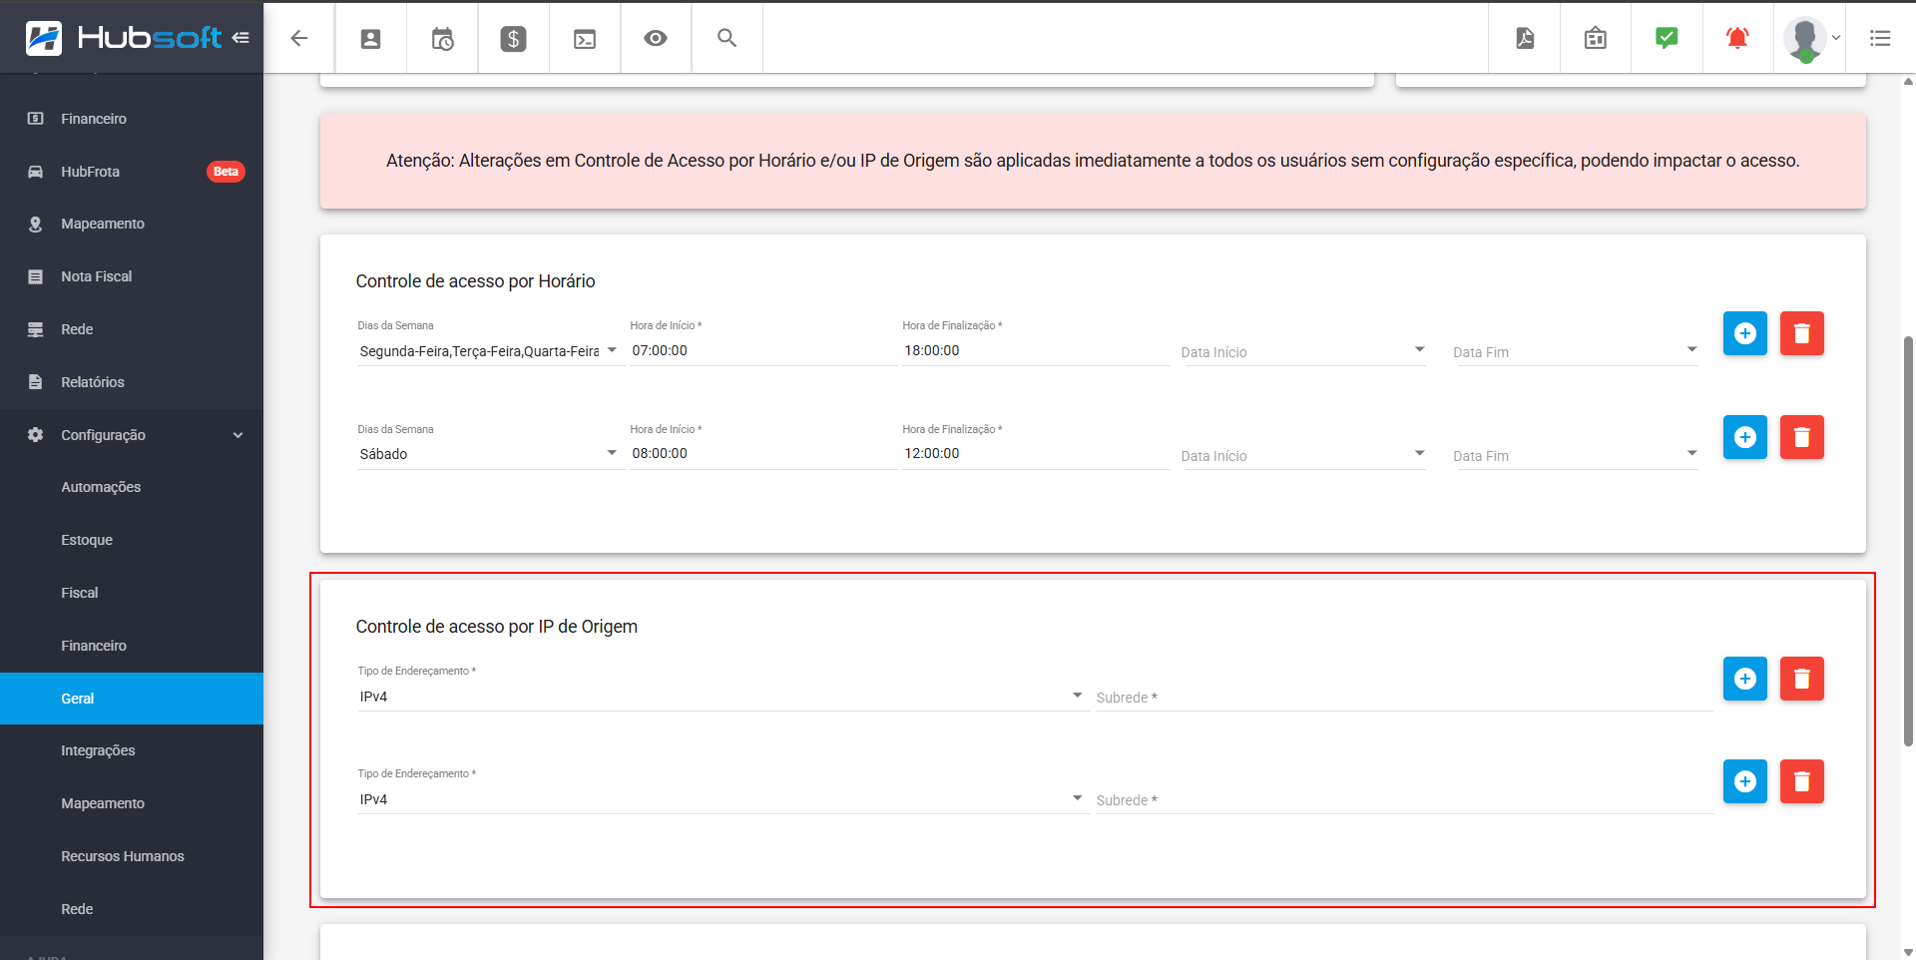This screenshot has height=960, width=1916.
Task: Expand first Tipo de Endereçamento IPv4 dropdown
Action: (720, 697)
